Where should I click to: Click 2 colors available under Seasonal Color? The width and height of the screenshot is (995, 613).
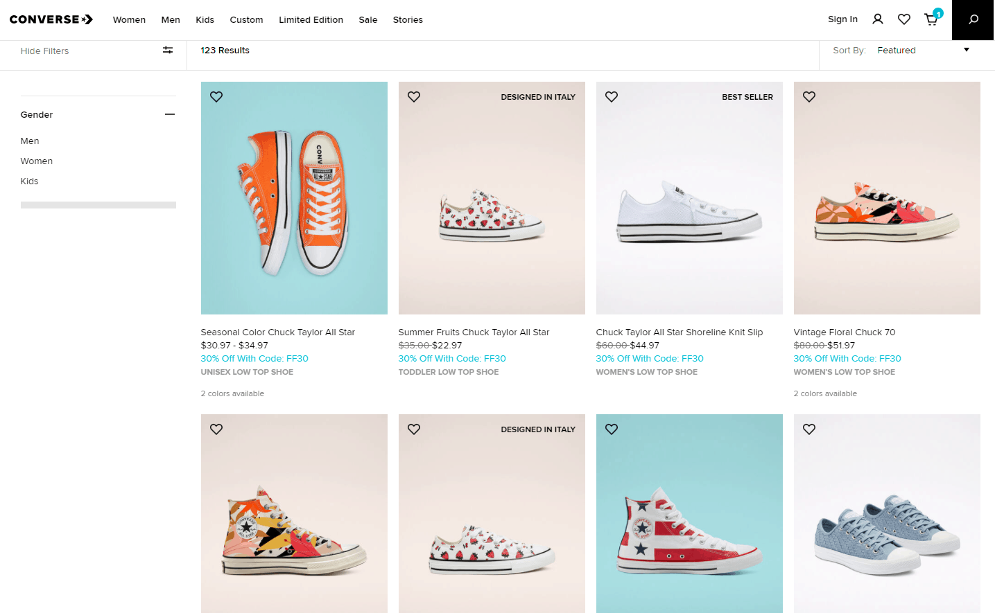(232, 393)
